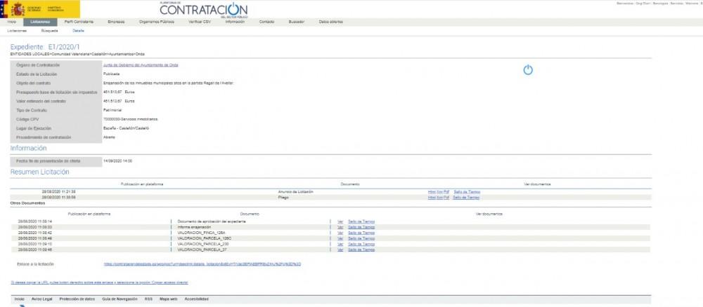Open the Licitaciones menu tab

40,22
